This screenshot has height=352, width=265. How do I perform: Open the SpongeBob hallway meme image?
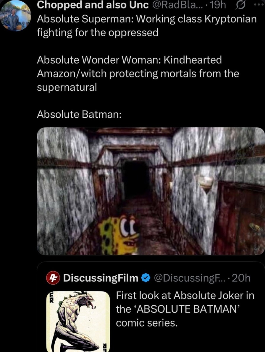(x=151, y=191)
